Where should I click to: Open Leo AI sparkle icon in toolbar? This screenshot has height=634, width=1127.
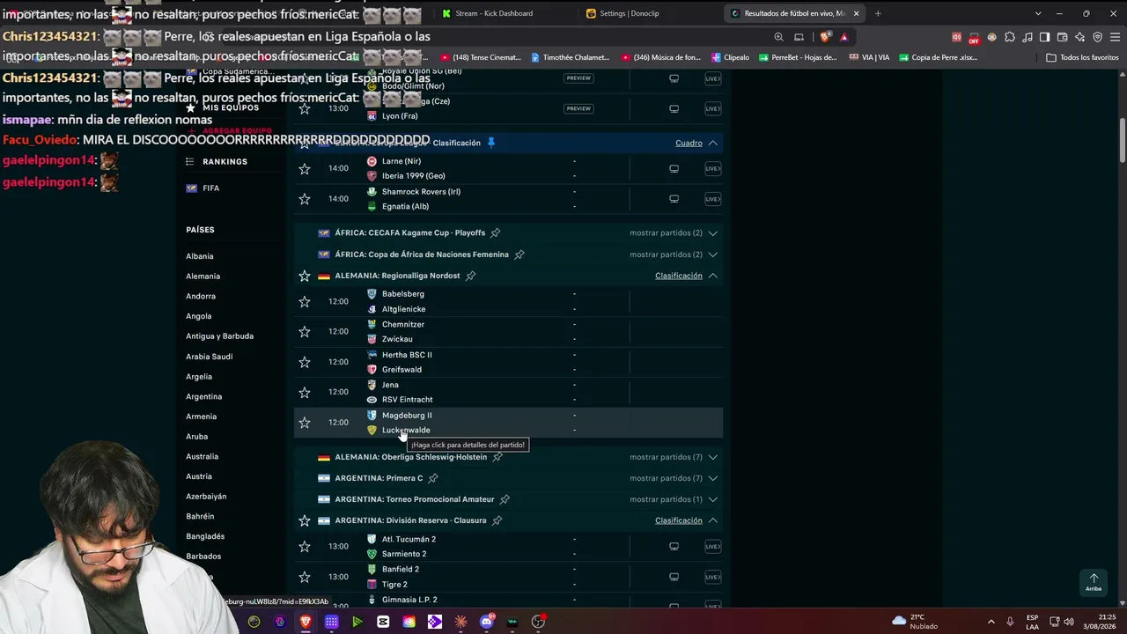click(1080, 37)
